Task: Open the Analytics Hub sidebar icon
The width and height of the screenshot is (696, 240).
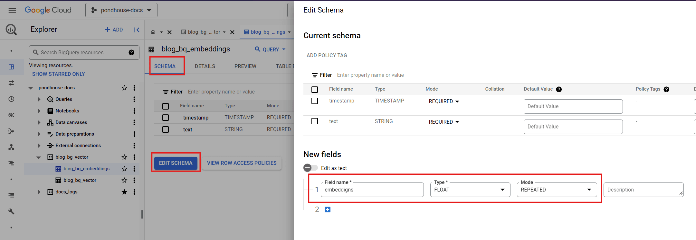Action: 11,115
